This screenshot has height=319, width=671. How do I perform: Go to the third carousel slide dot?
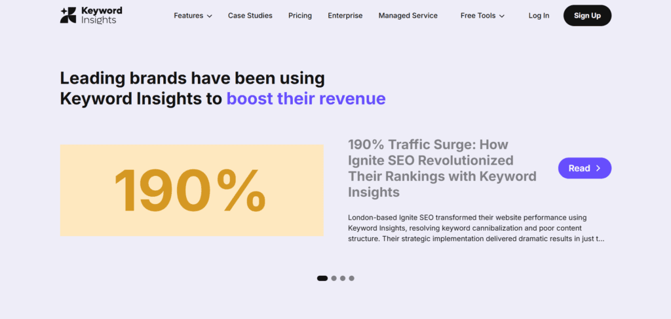pos(342,278)
